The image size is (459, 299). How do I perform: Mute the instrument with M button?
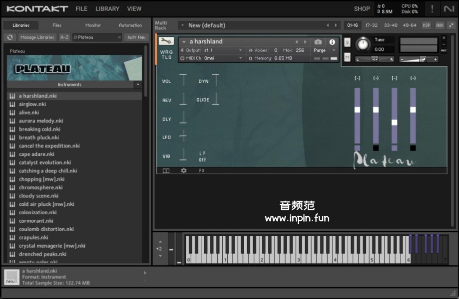click(347, 57)
